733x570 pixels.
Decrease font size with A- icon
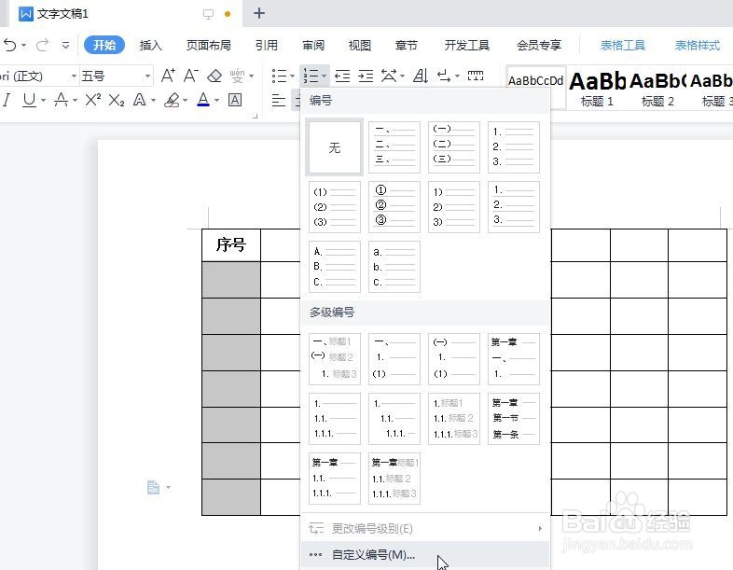[191, 76]
